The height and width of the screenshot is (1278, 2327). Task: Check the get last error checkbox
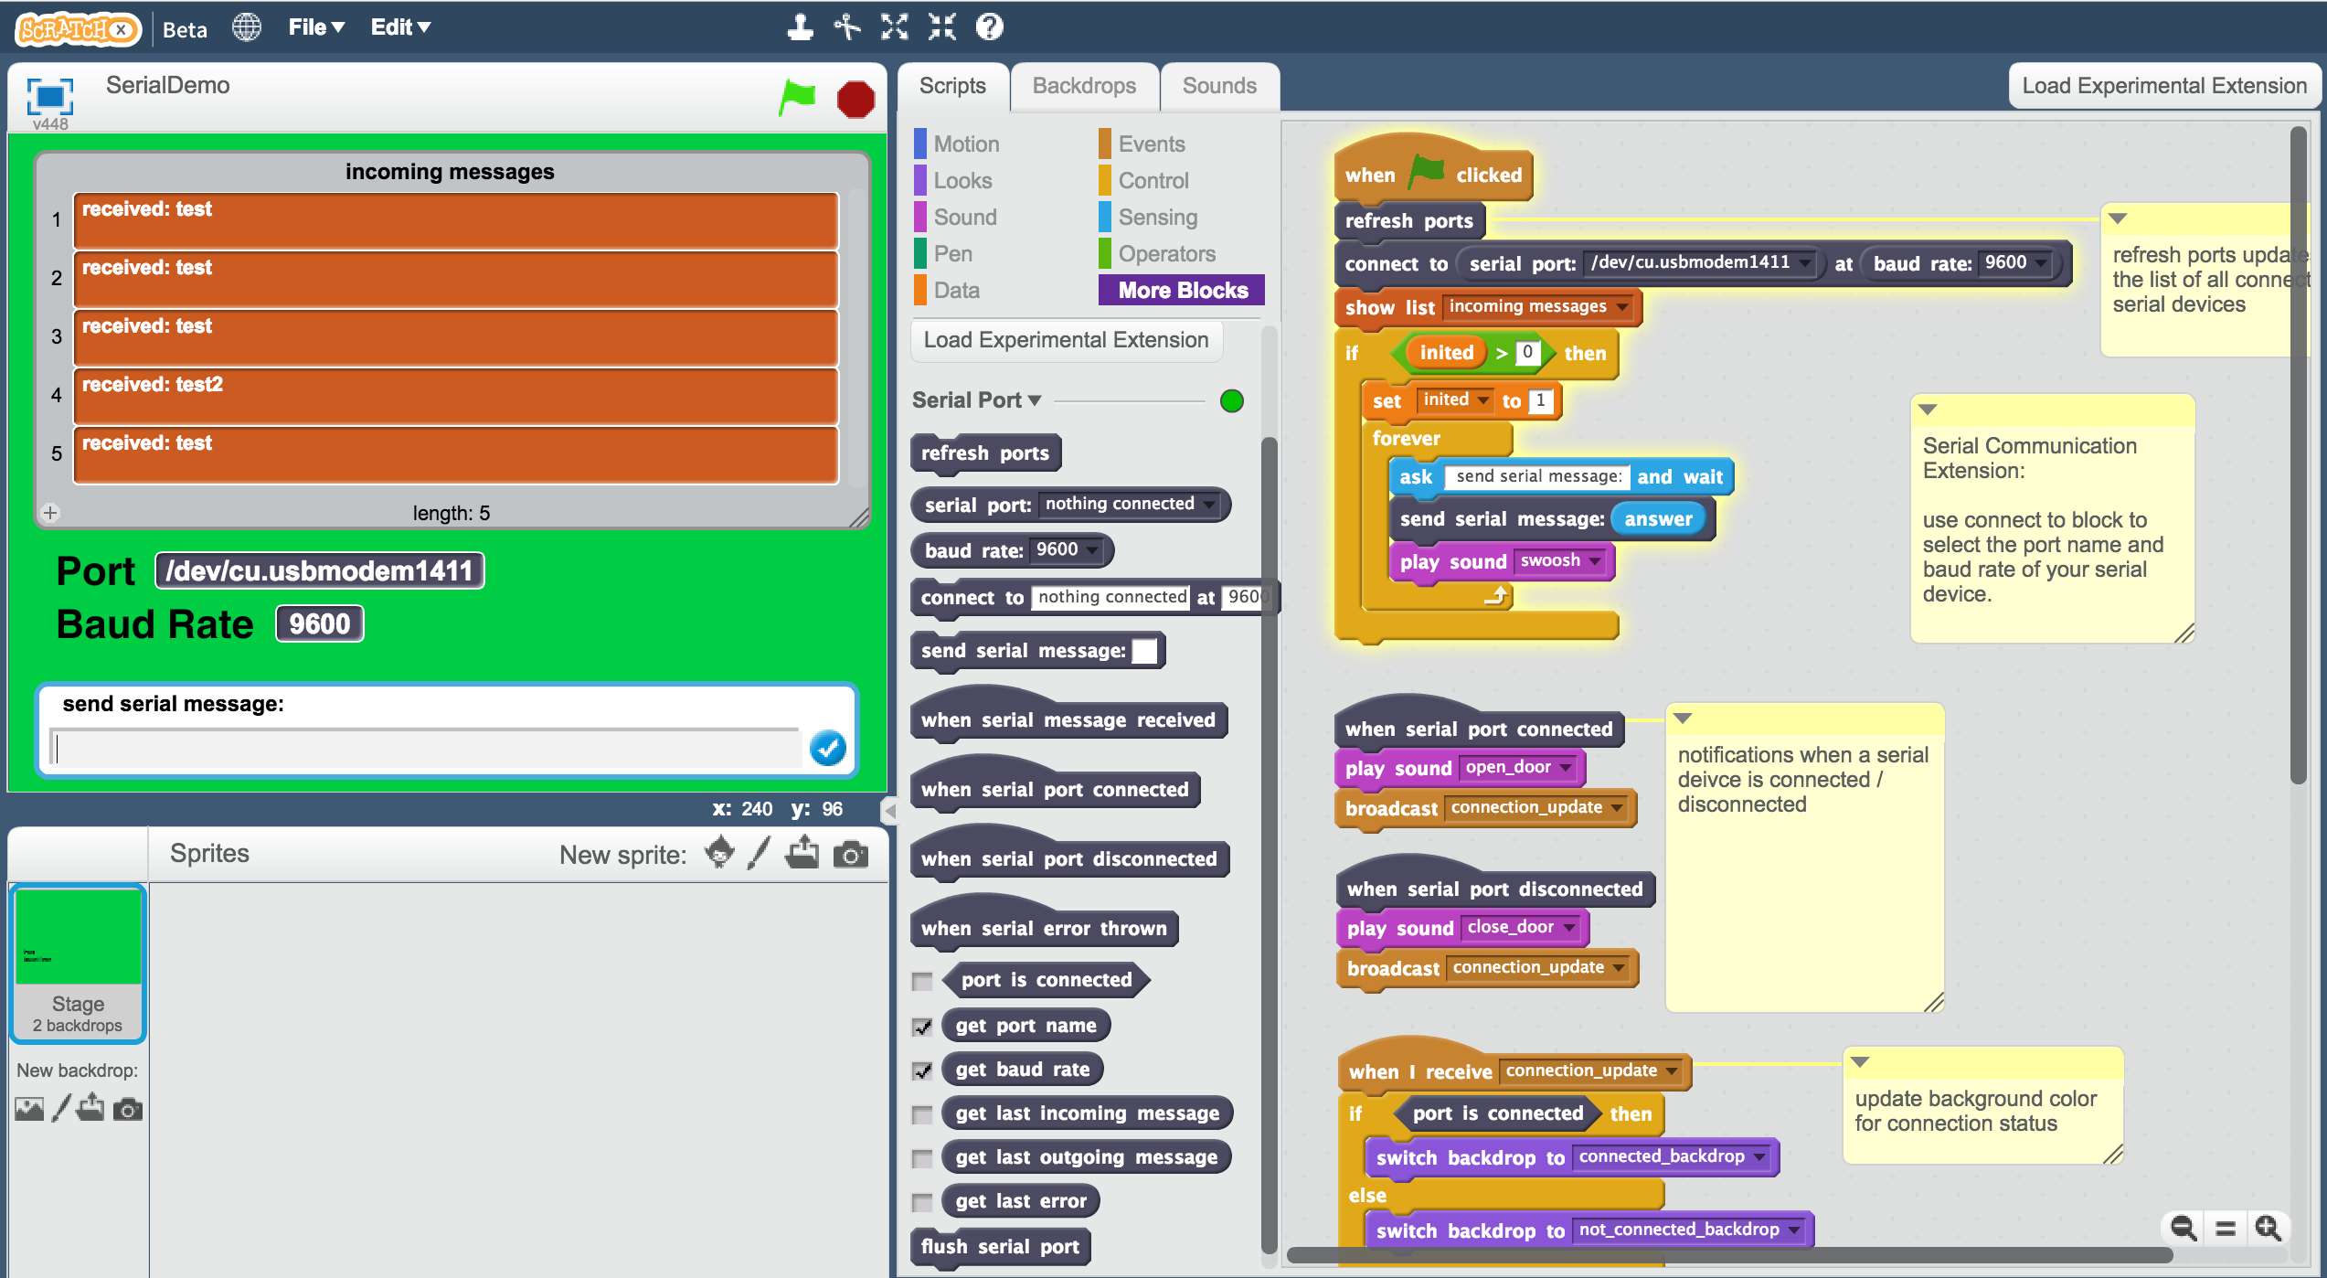point(922,1202)
